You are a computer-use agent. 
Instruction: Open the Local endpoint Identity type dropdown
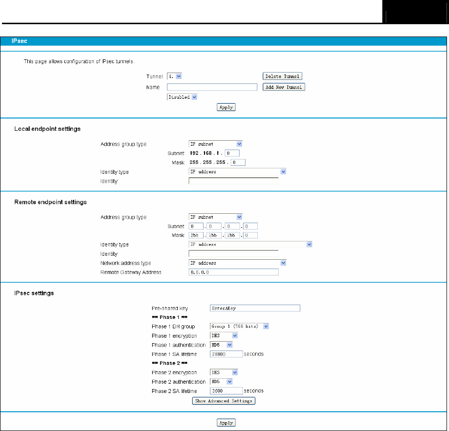point(238,172)
